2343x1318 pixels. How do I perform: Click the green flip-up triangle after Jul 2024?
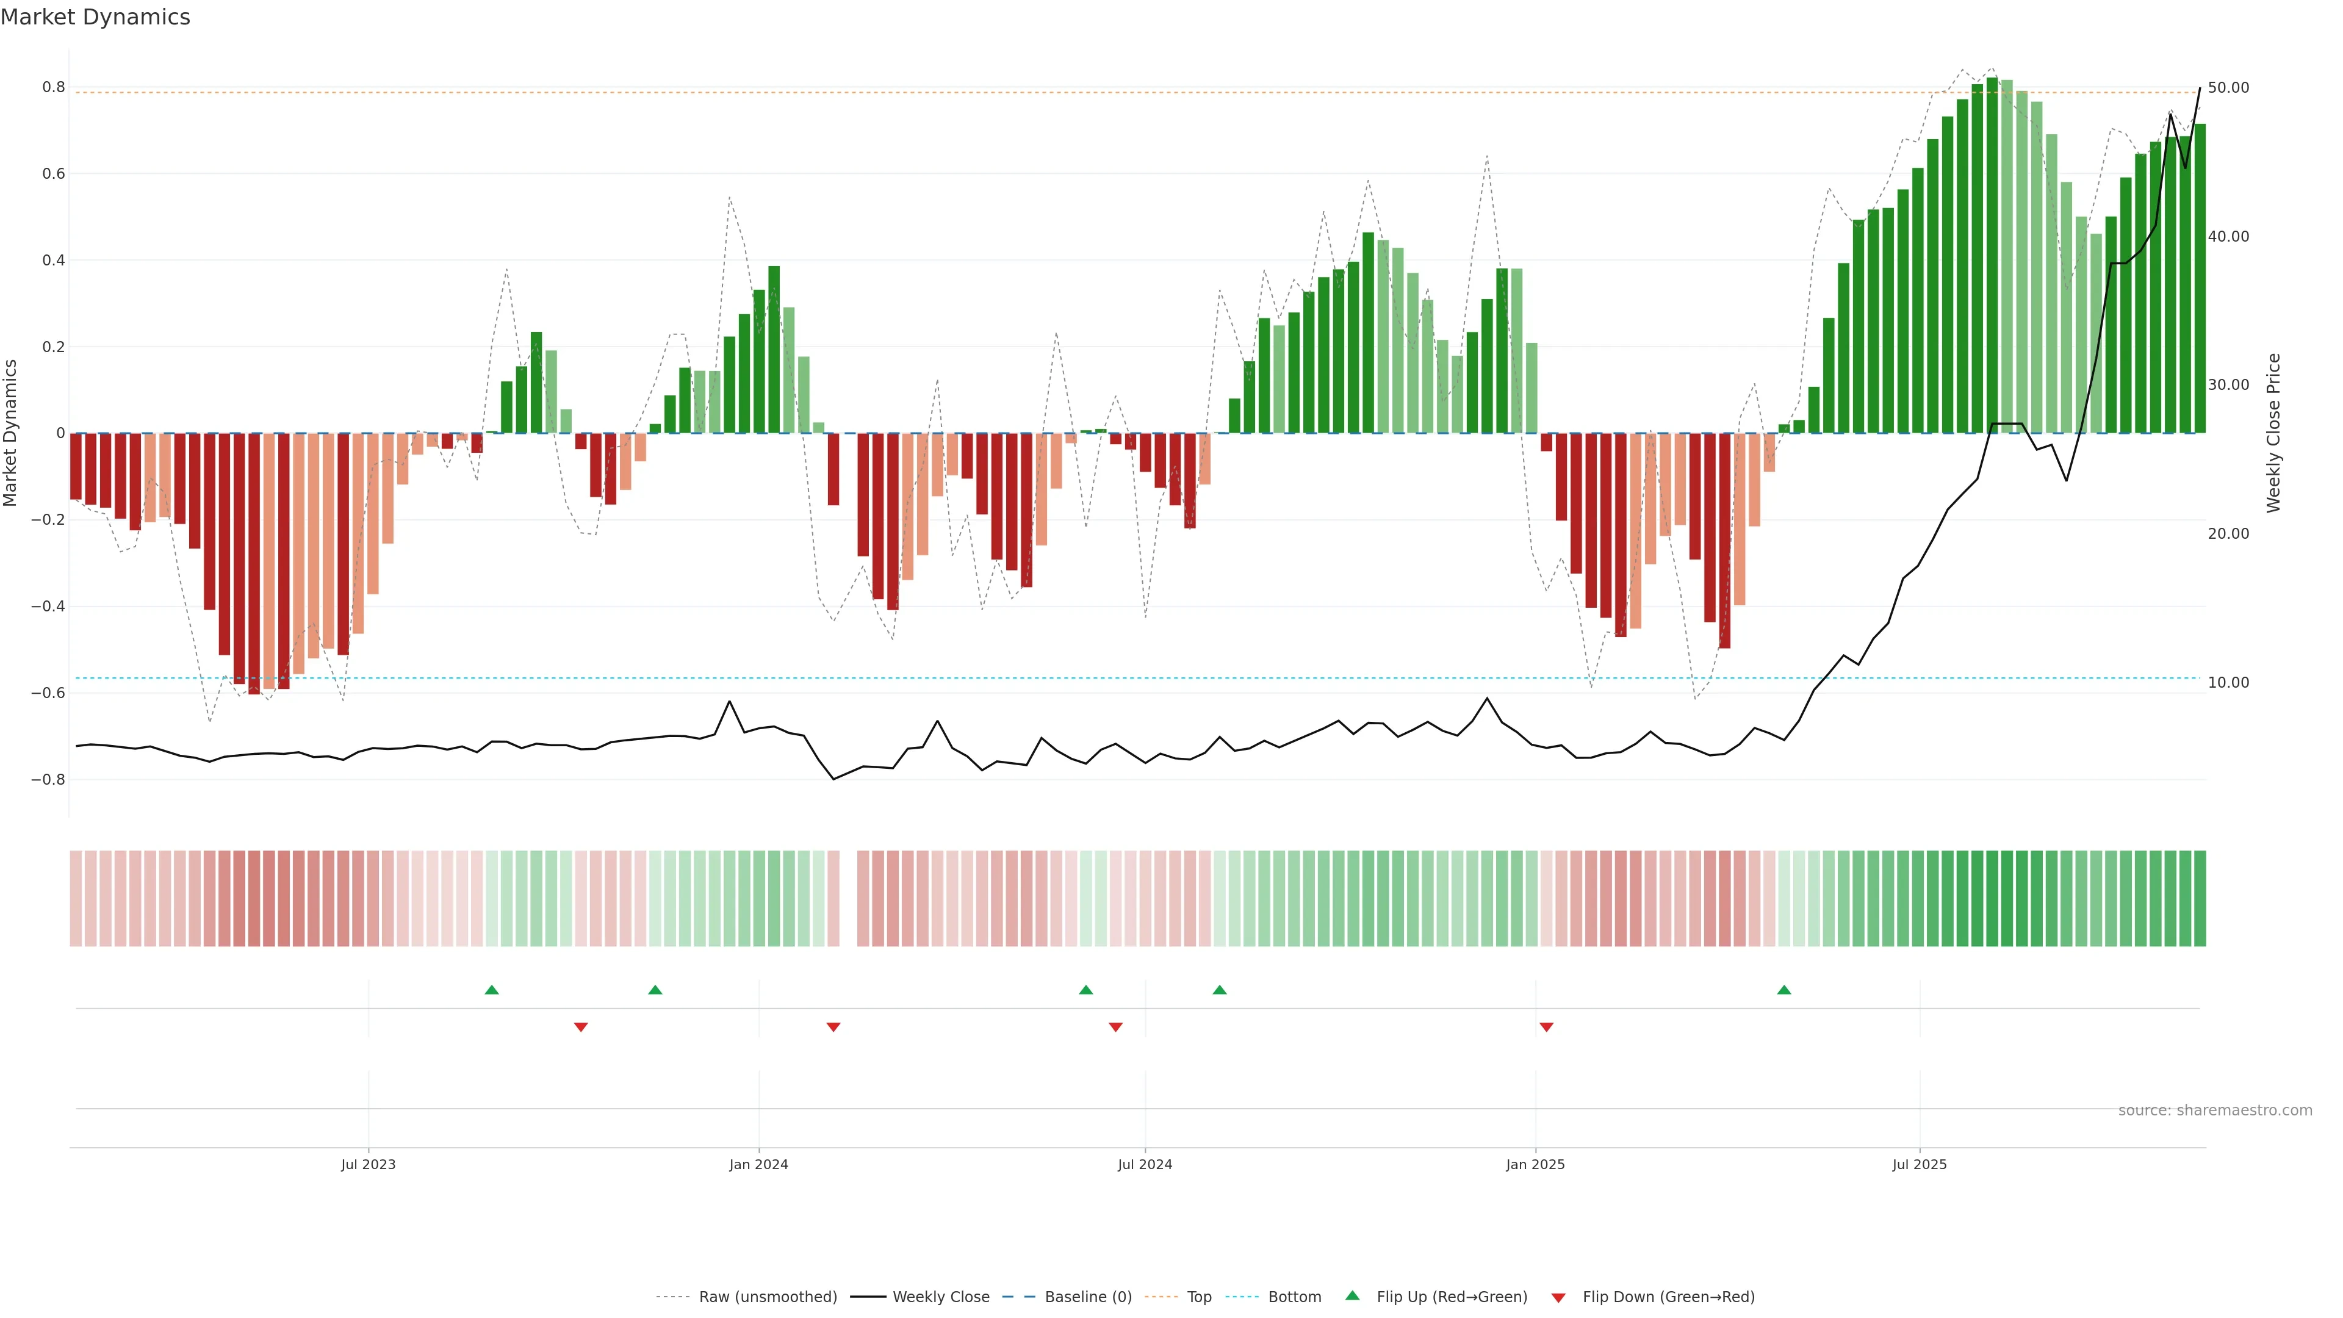pos(1220,990)
